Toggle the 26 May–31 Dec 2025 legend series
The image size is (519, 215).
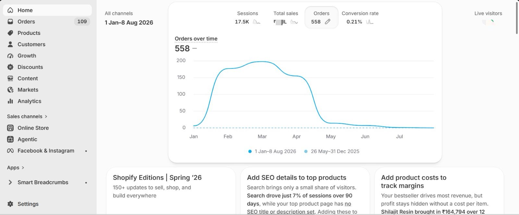[332, 151]
